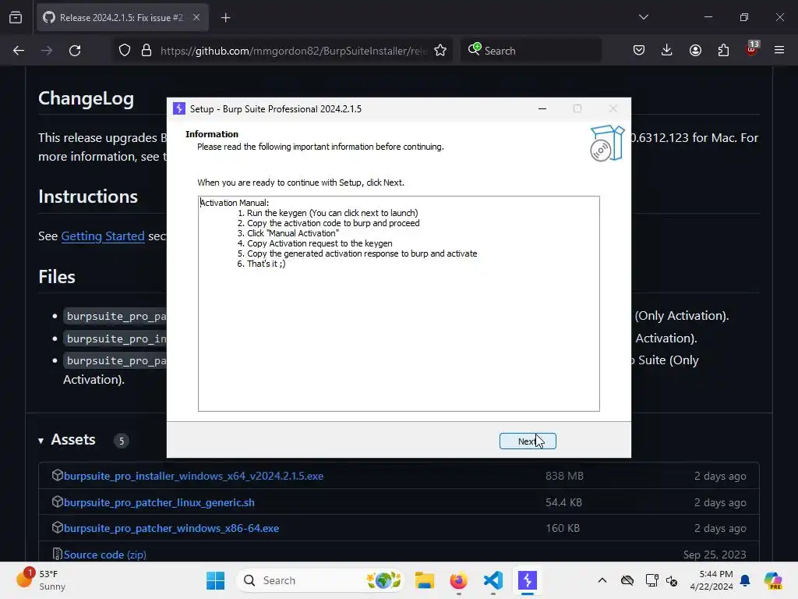Download Source code (zip)
This screenshot has height=599, width=798.
[x=105, y=555]
